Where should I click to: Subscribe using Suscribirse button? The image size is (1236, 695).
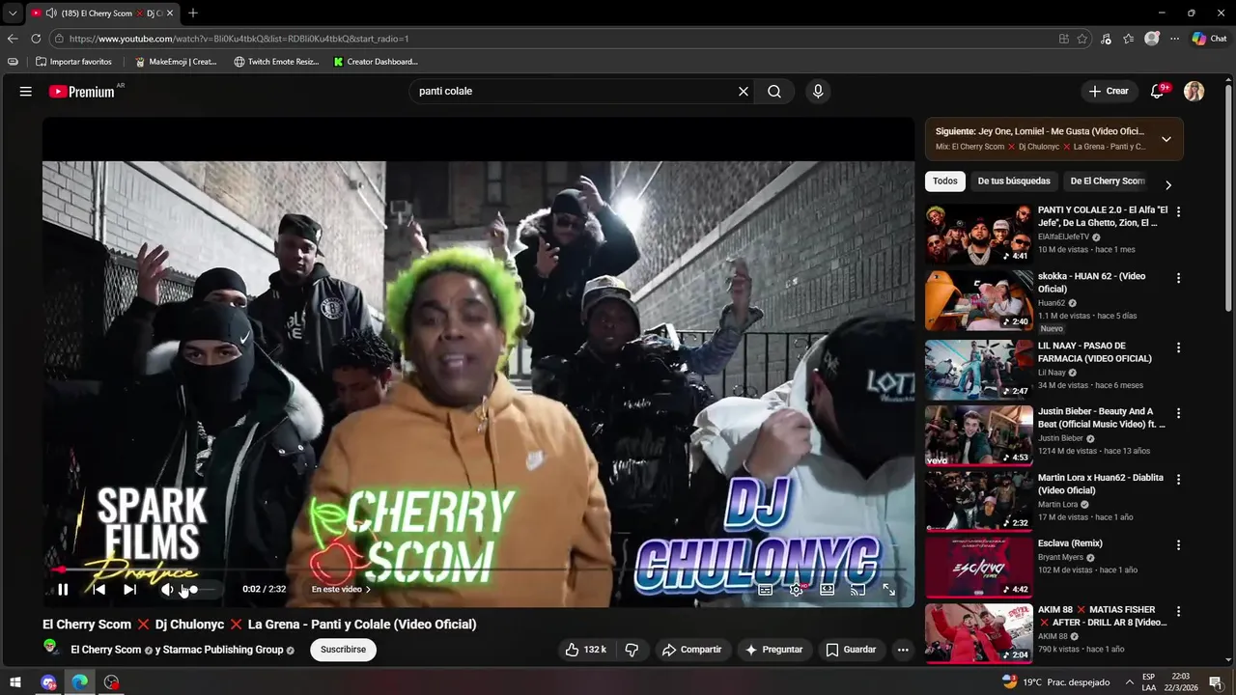pos(343,650)
